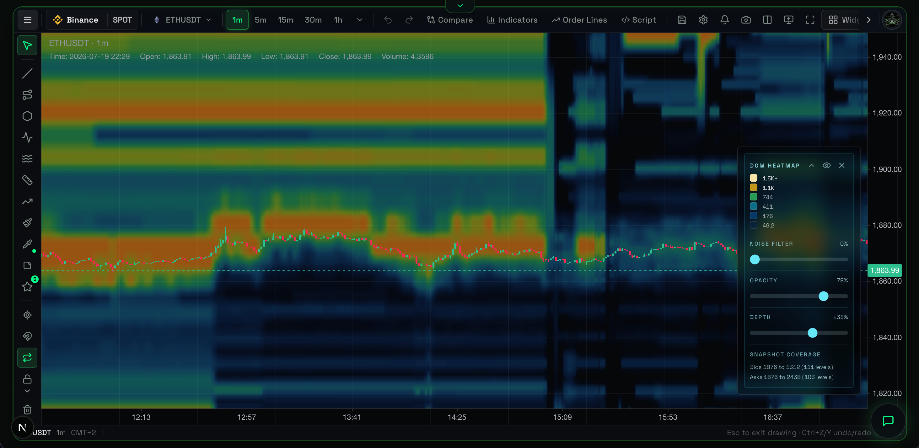The image size is (919, 448).
Task: Select the cursor pointer tool
Action: coord(28,45)
